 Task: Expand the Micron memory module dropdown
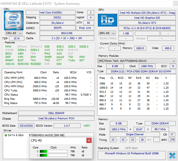tap(137, 61)
